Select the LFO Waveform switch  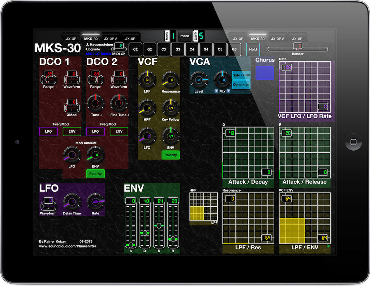tap(48, 203)
